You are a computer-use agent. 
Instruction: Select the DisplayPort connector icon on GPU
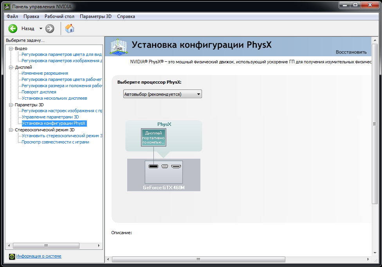tap(153, 167)
